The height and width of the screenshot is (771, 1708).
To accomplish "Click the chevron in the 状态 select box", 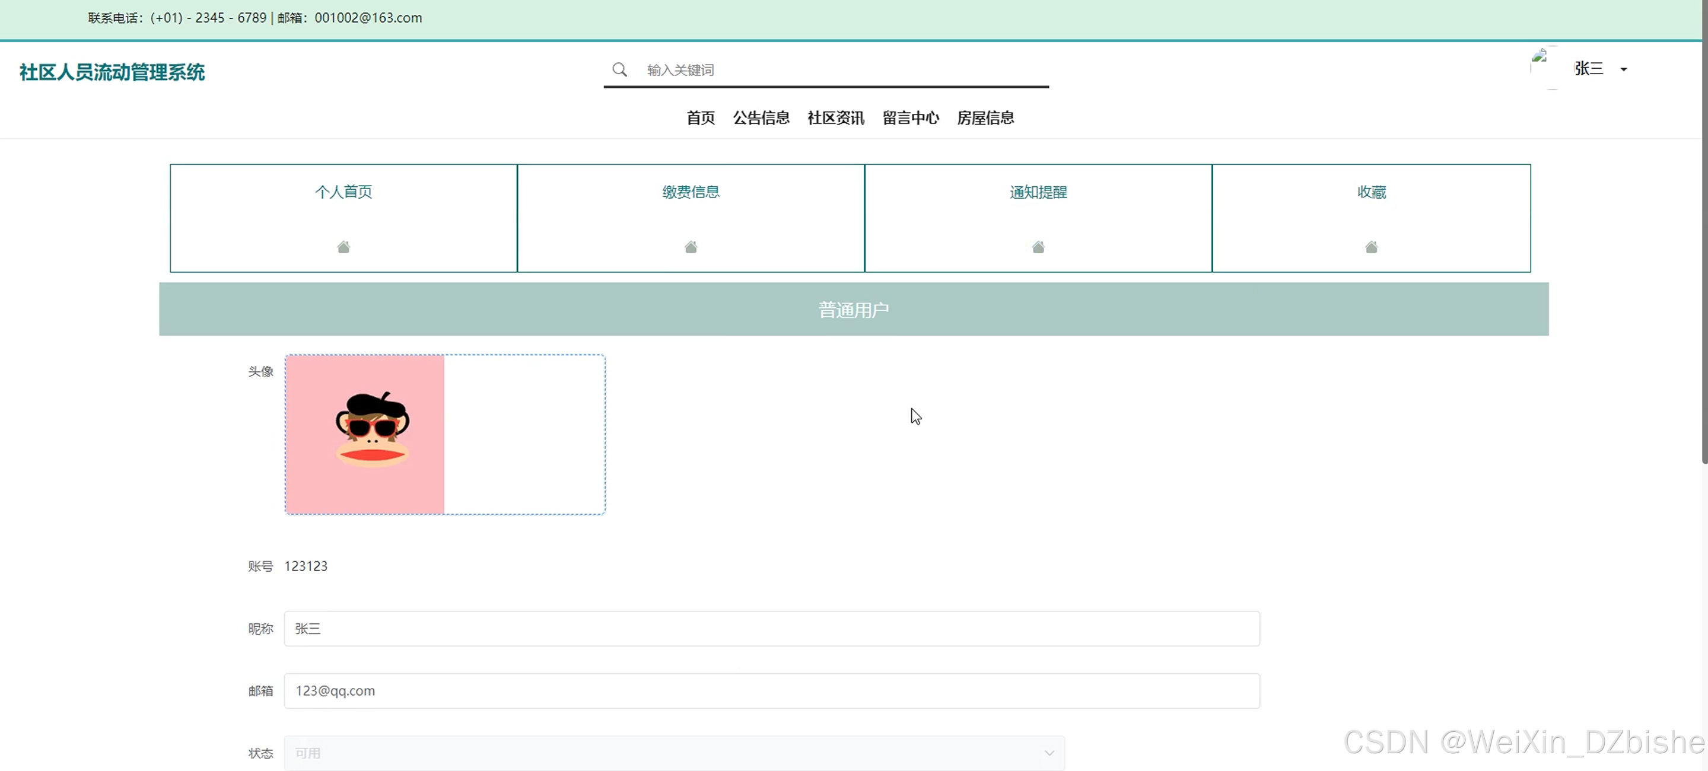I will (x=1049, y=753).
